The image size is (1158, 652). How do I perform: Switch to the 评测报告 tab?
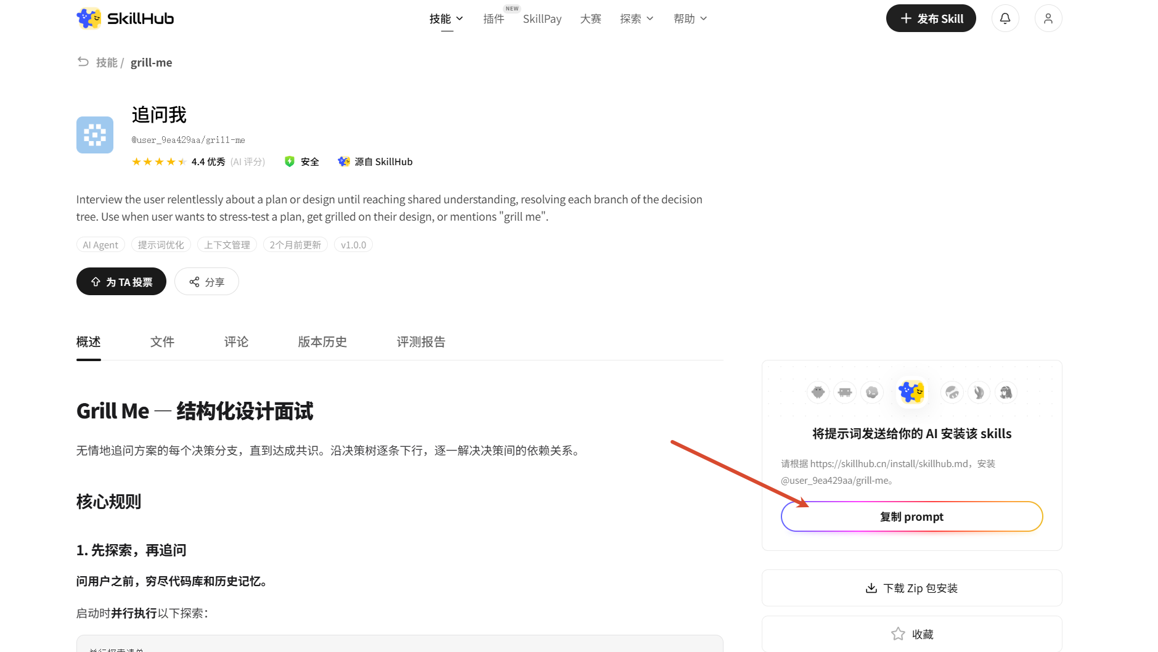422,342
